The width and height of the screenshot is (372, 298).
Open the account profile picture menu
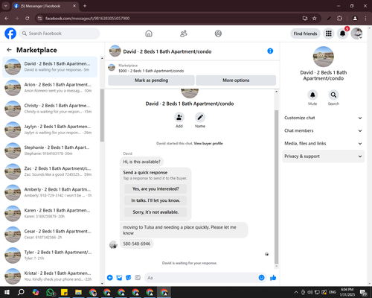356,34
